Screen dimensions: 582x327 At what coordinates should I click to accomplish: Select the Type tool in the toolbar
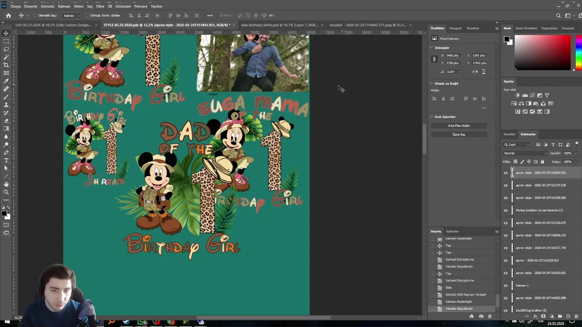point(6,160)
